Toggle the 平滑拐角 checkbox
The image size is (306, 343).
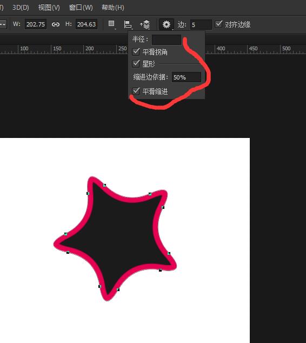(136, 51)
